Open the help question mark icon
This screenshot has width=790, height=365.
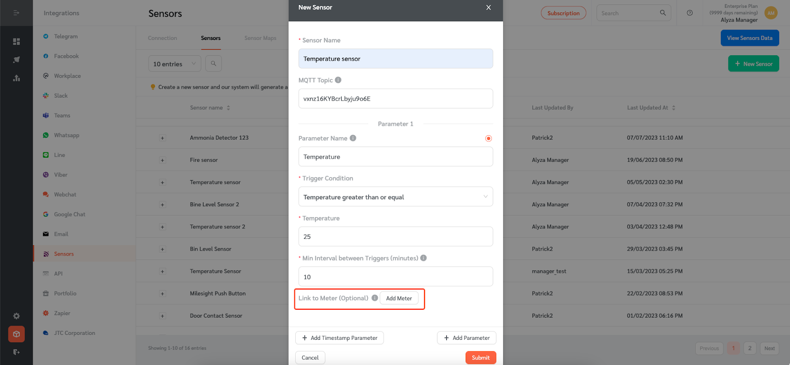tap(690, 13)
